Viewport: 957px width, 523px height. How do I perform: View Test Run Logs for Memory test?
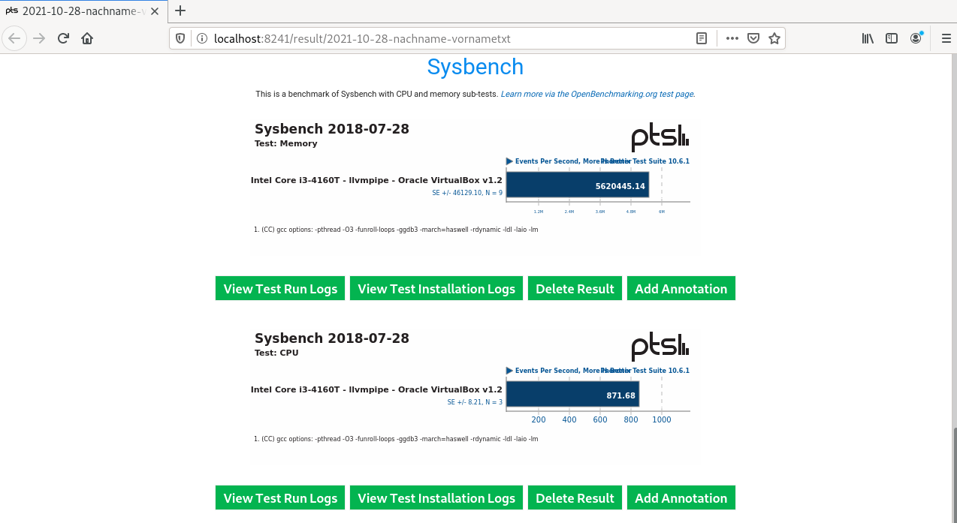pos(280,289)
